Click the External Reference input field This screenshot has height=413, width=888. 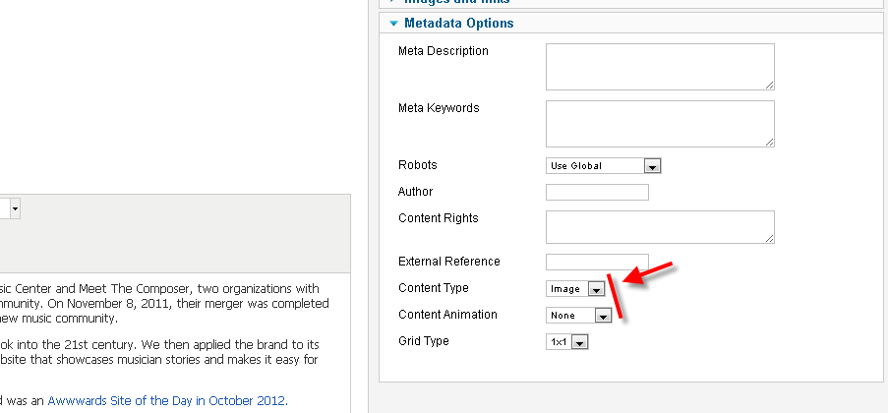tap(597, 262)
